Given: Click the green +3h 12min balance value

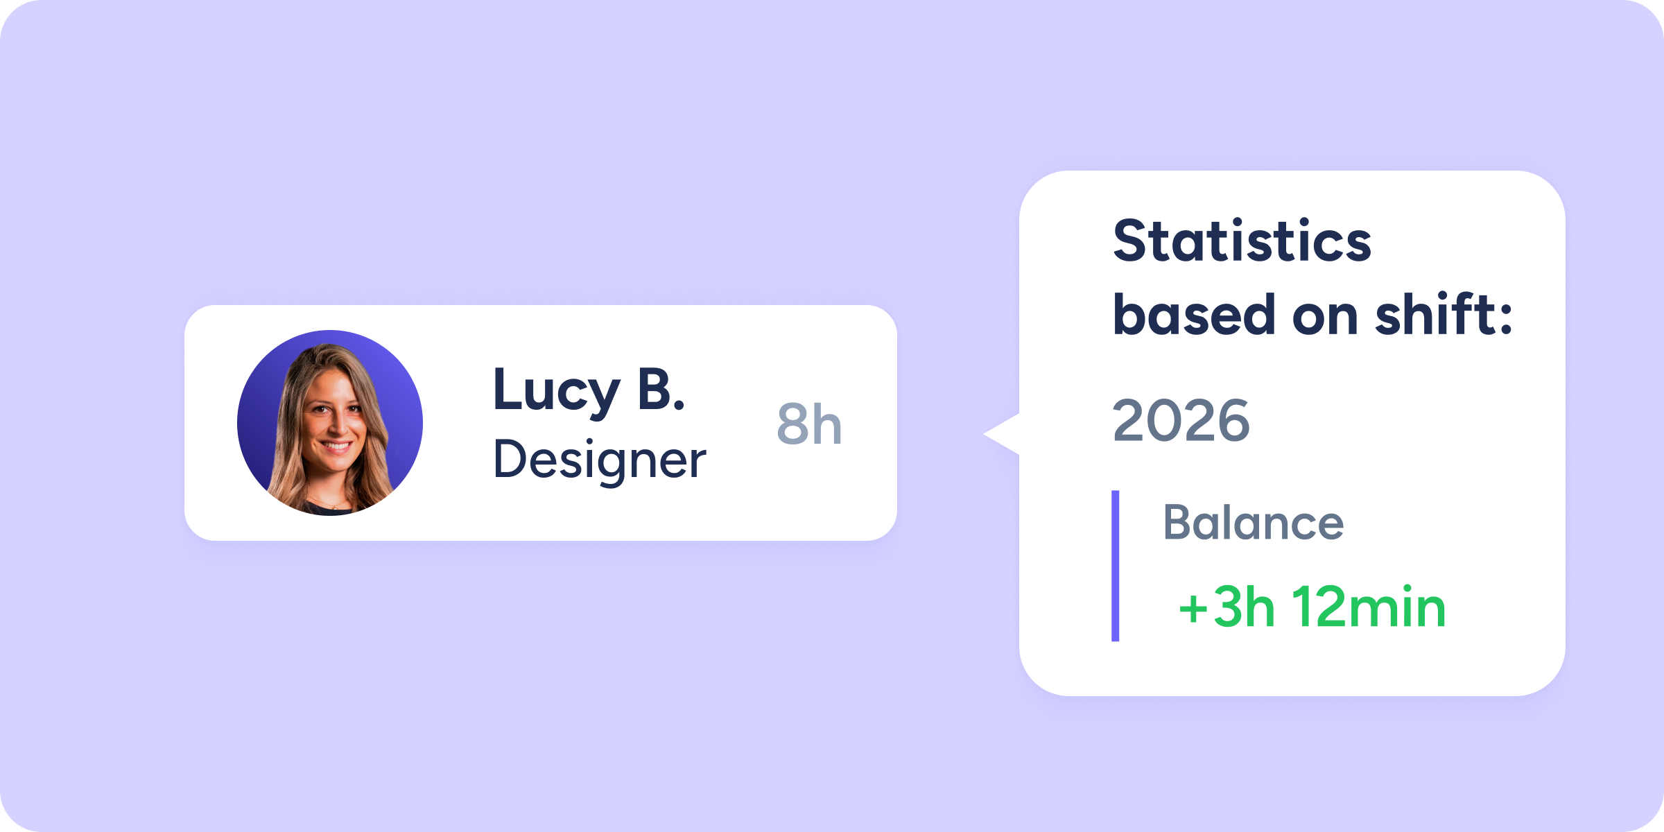Looking at the screenshot, I should tap(1312, 607).
